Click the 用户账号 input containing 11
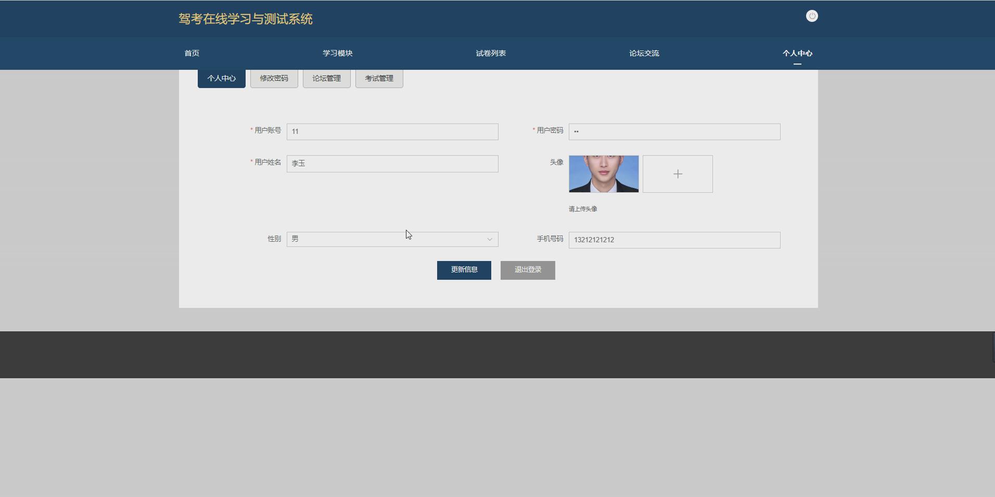The width and height of the screenshot is (995, 497). click(x=391, y=132)
